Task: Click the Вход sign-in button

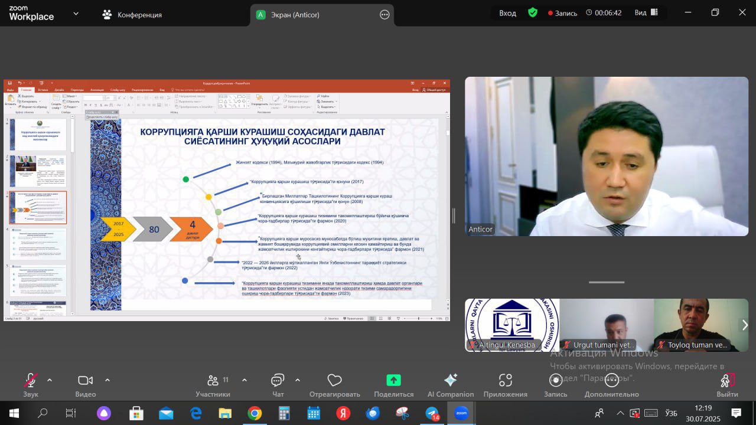Action: point(507,13)
